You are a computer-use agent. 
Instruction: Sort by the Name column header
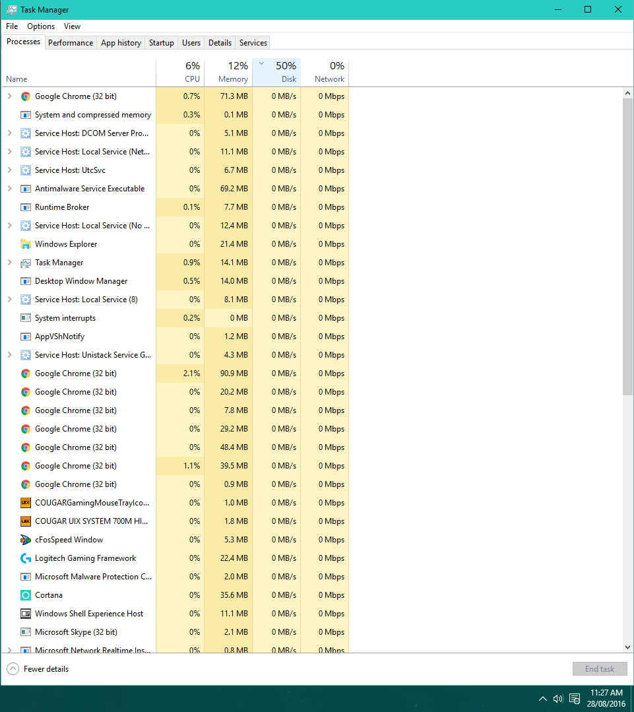coord(79,72)
